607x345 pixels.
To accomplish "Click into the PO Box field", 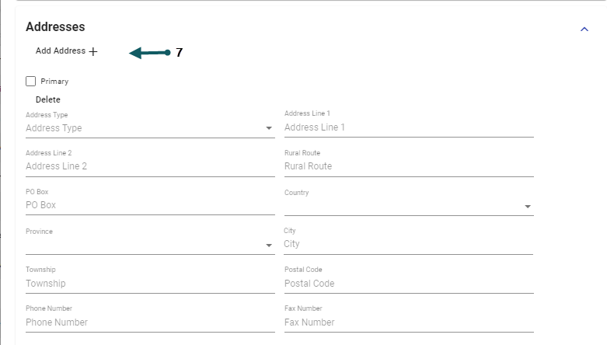I will (x=150, y=205).
